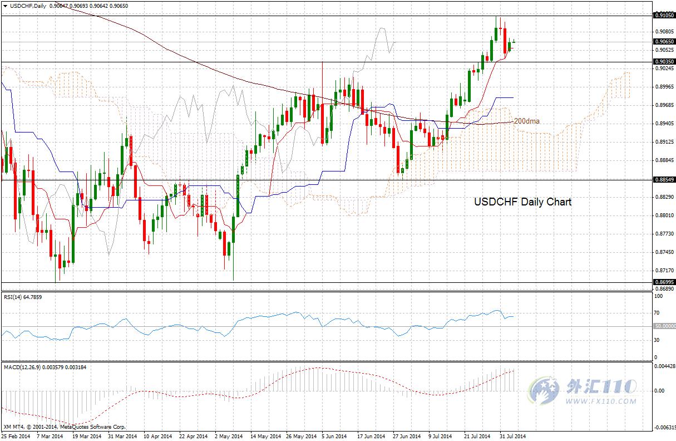Viewport: 676px width, 441px height.
Task: Click the 31 Jul 2014 date label
Action: (x=511, y=437)
